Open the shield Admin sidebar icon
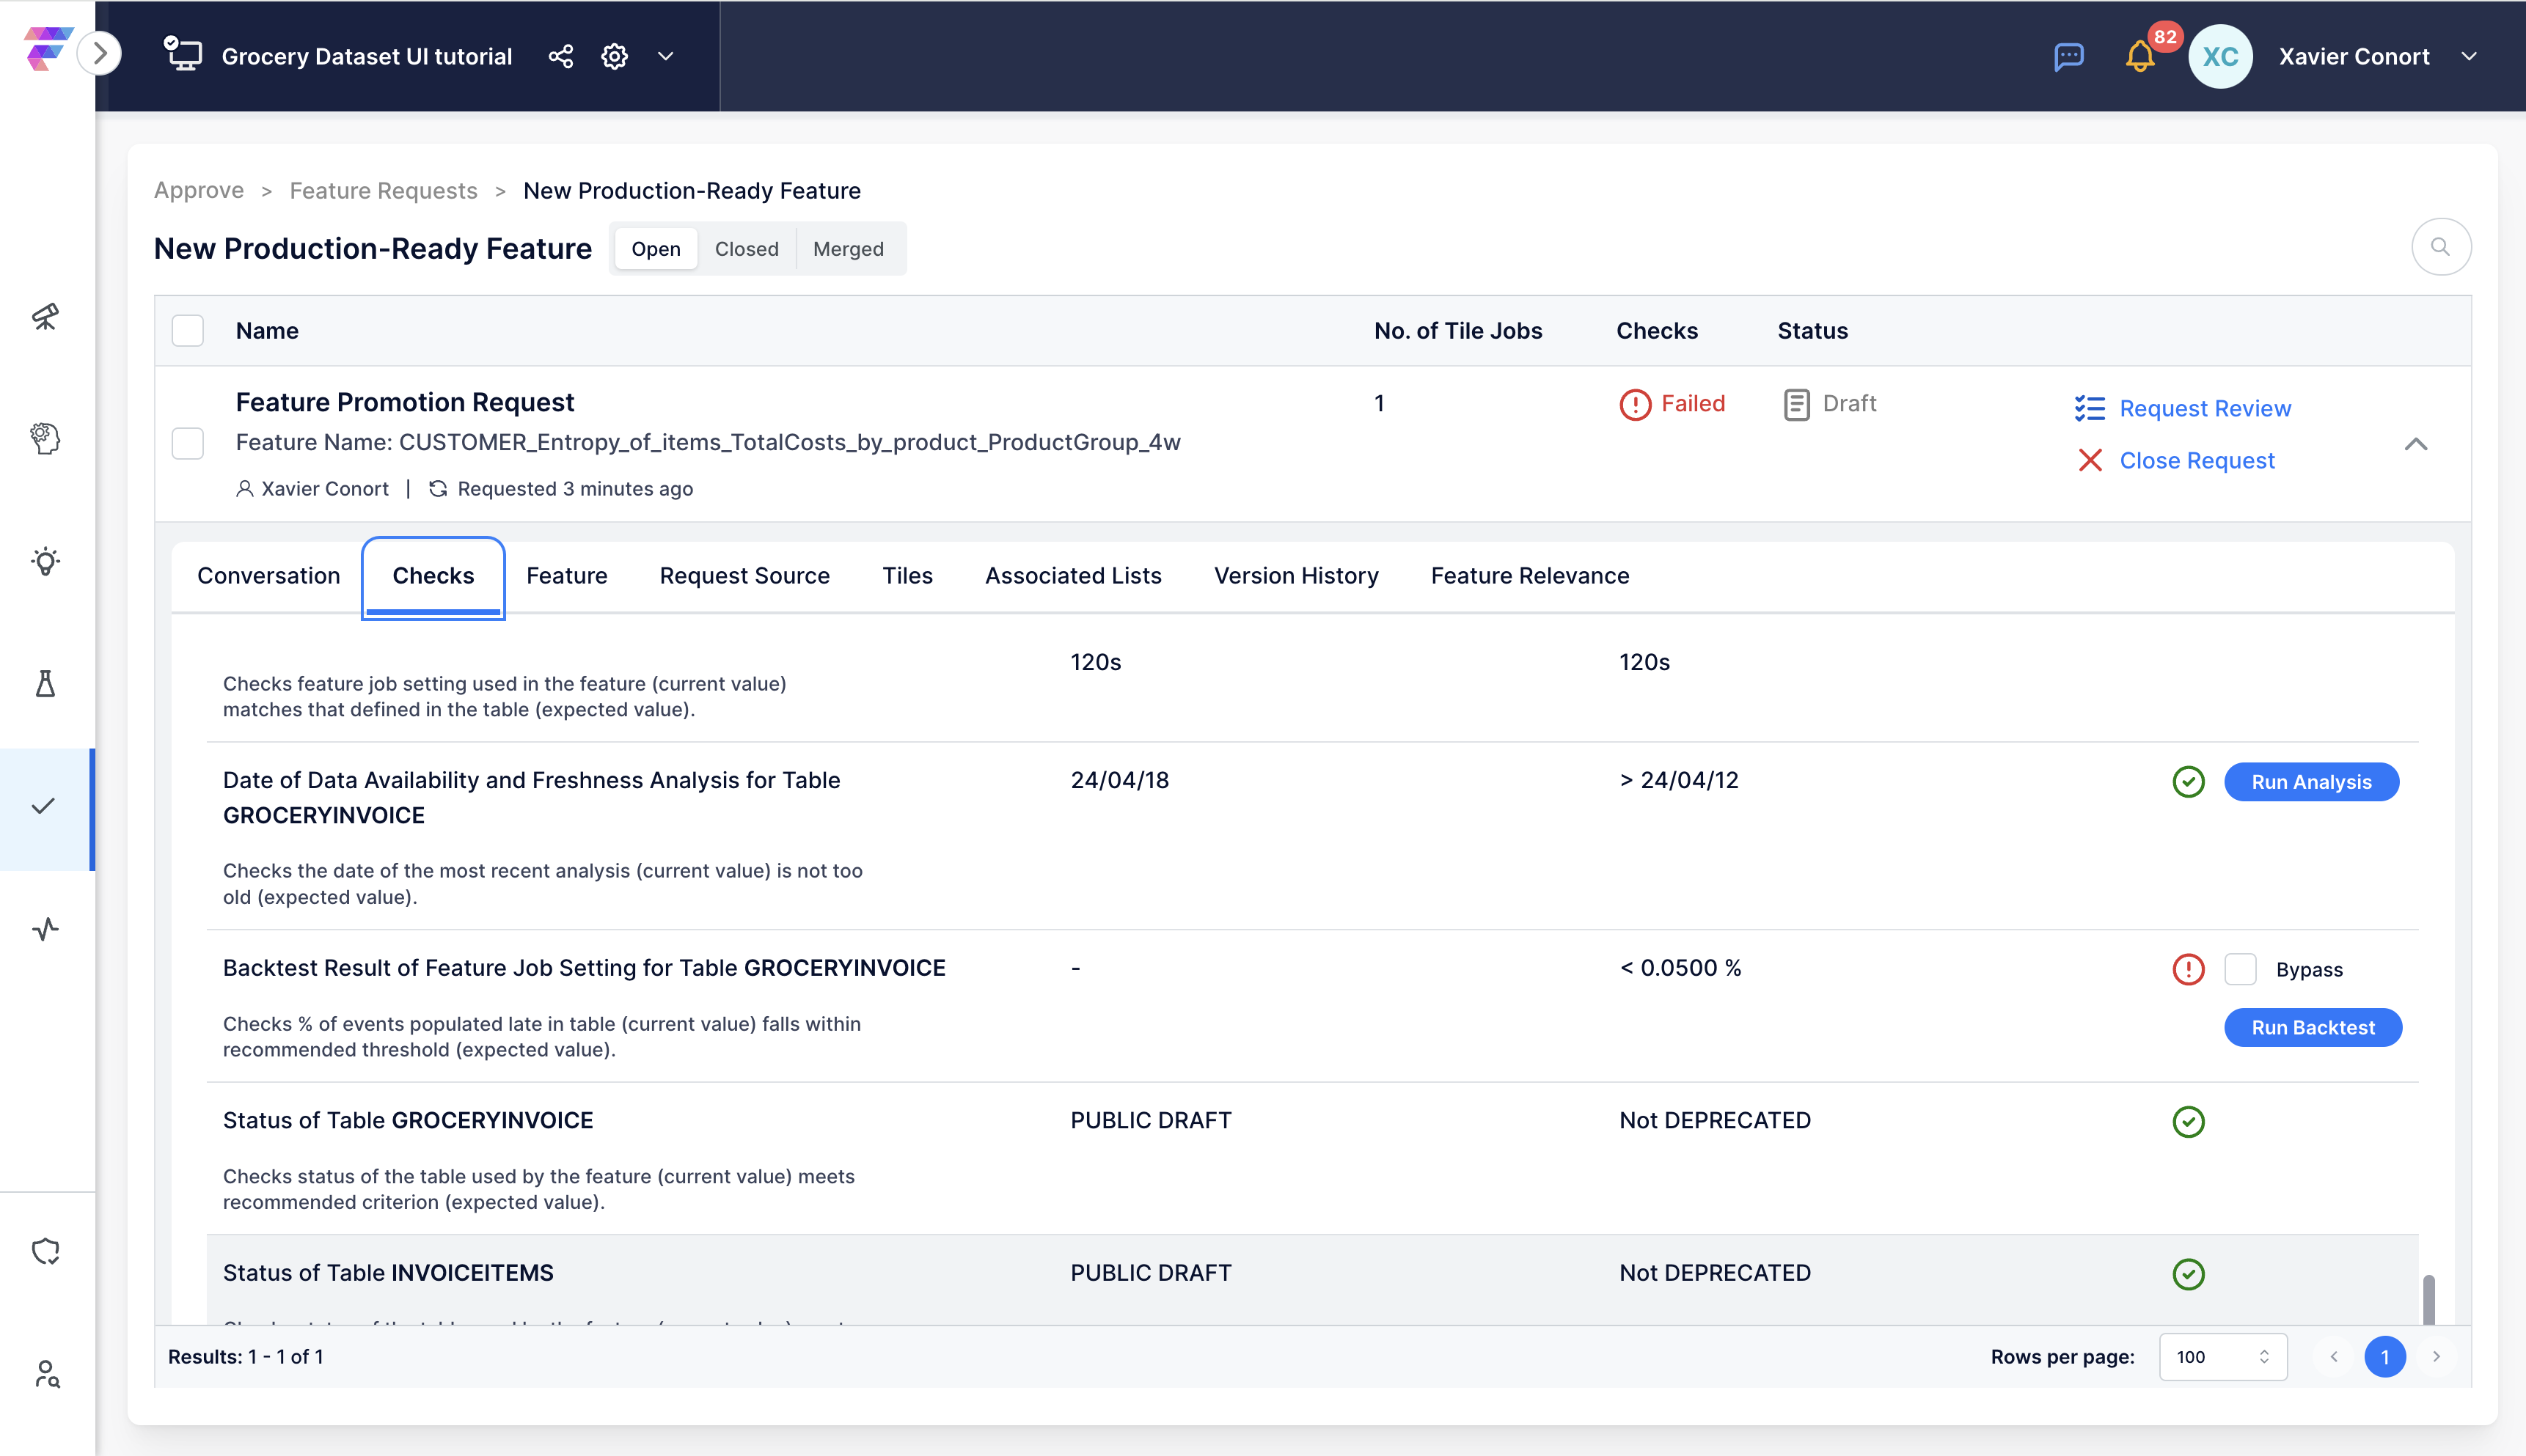This screenshot has height=1456, width=2526. (x=46, y=1251)
